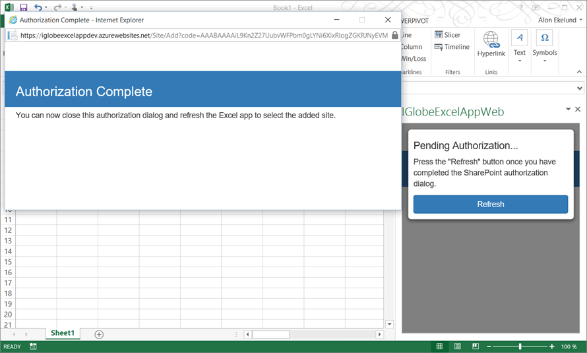Open the Undo history dropdown arrow
The width and height of the screenshot is (587, 353).
pyautogui.click(x=46, y=7)
